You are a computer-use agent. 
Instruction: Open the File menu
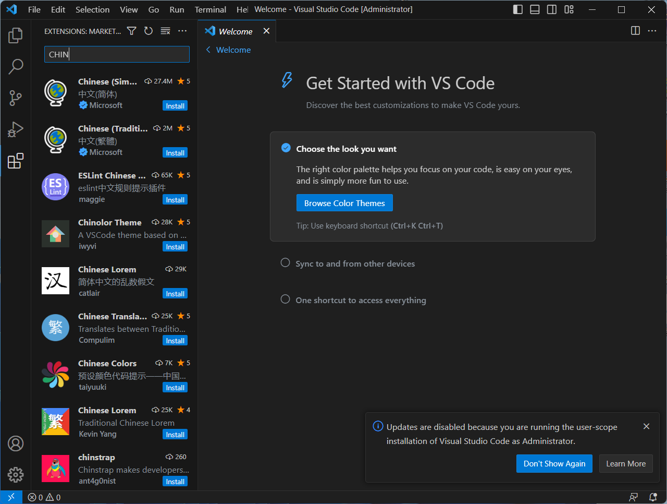[x=34, y=9]
